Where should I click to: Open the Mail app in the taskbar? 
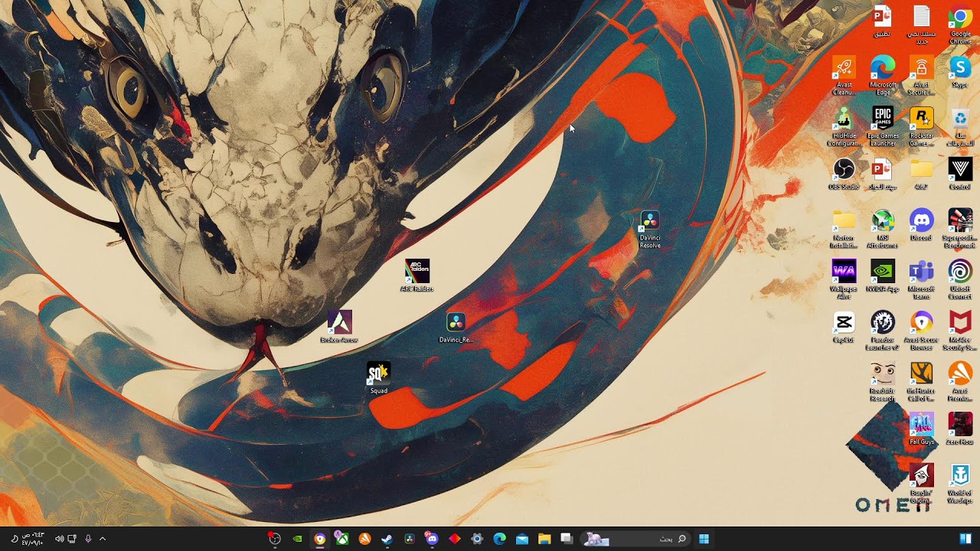tap(522, 539)
